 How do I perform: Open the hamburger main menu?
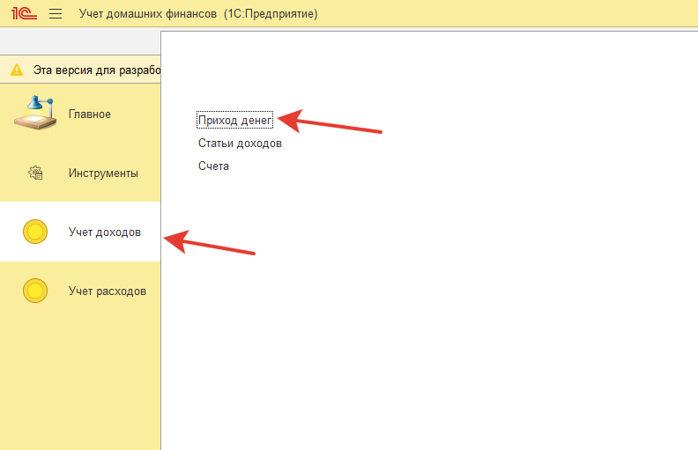pyautogui.click(x=56, y=14)
